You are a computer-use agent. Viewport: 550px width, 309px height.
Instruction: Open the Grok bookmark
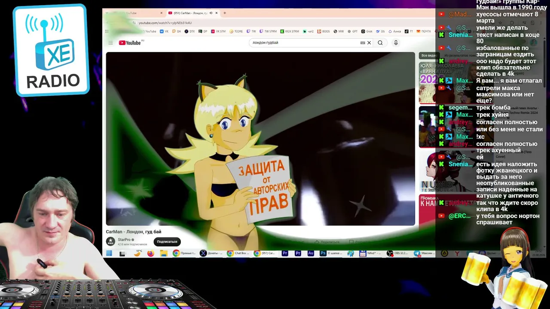(367, 31)
